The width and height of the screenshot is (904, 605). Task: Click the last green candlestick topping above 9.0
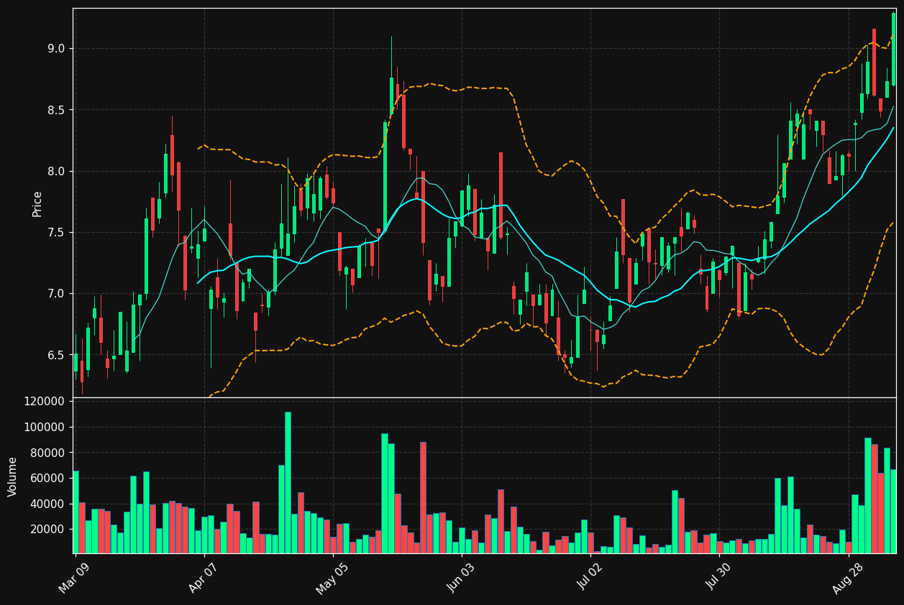click(894, 49)
